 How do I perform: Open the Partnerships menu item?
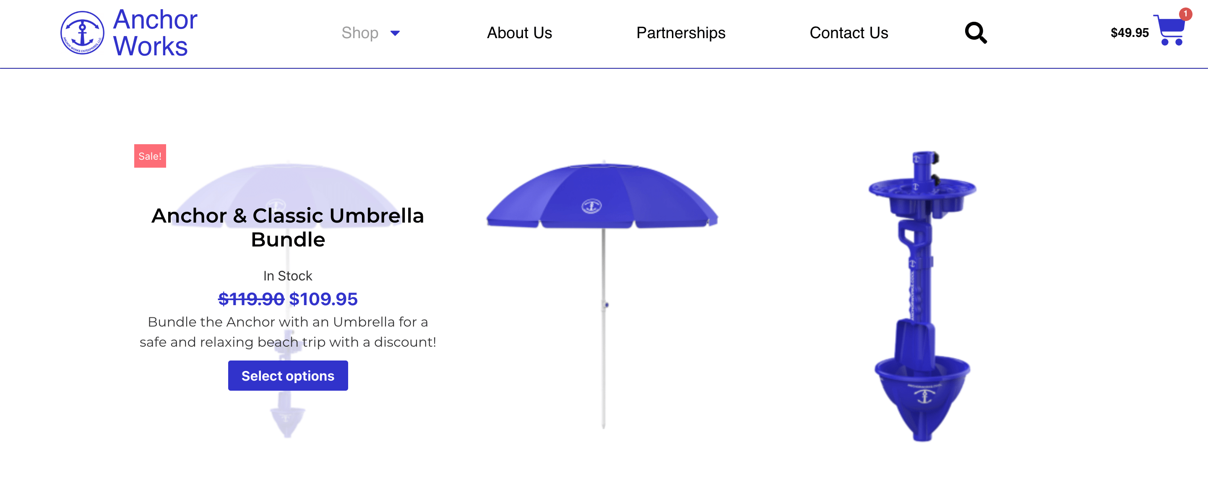pyautogui.click(x=680, y=33)
